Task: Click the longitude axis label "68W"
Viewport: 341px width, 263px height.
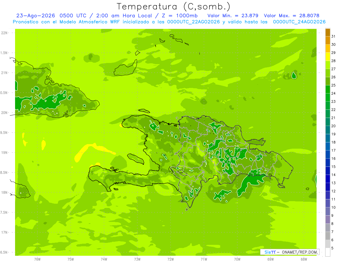Action: coord(304,259)
